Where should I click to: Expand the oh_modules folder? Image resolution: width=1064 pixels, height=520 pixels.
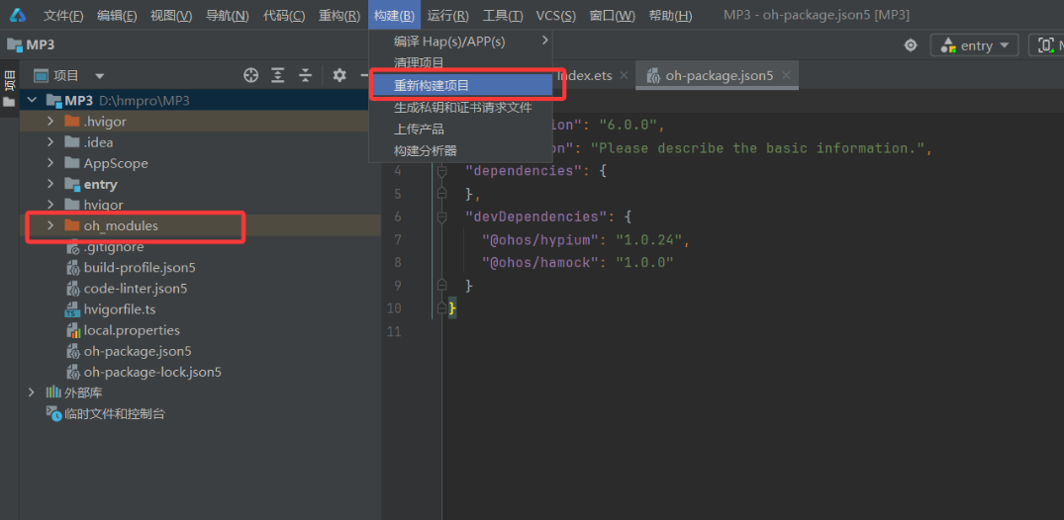click(x=50, y=225)
